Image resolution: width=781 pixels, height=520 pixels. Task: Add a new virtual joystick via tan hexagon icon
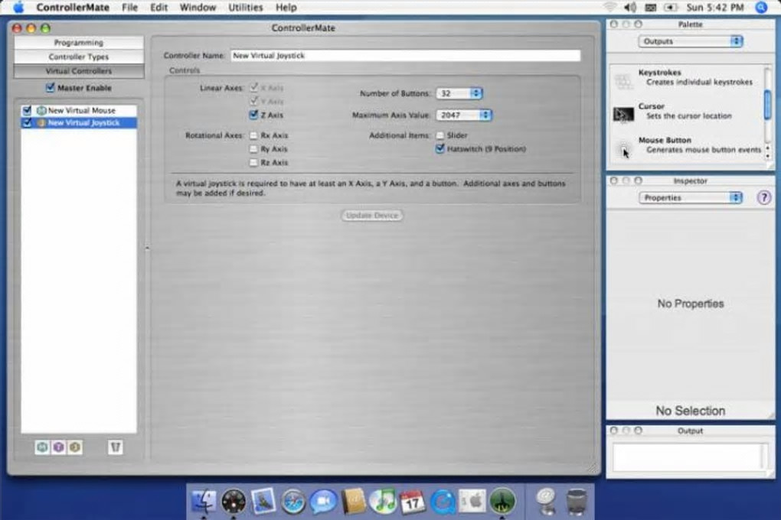tap(75, 447)
